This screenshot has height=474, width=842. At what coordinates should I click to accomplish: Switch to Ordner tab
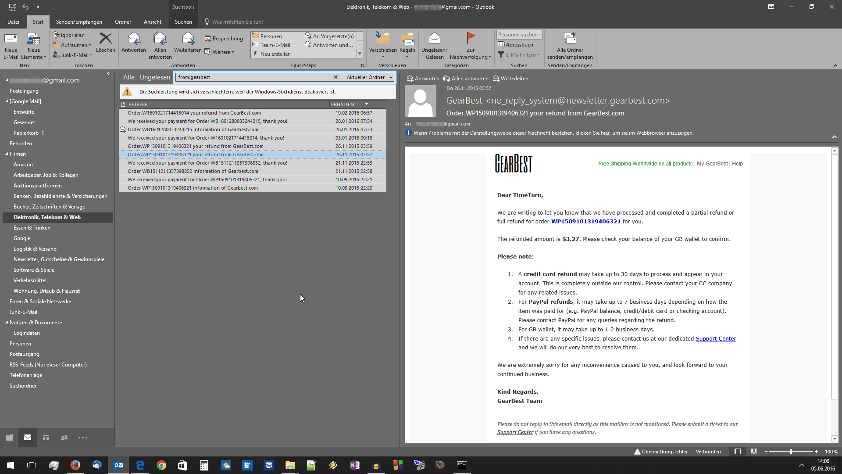pyautogui.click(x=123, y=22)
